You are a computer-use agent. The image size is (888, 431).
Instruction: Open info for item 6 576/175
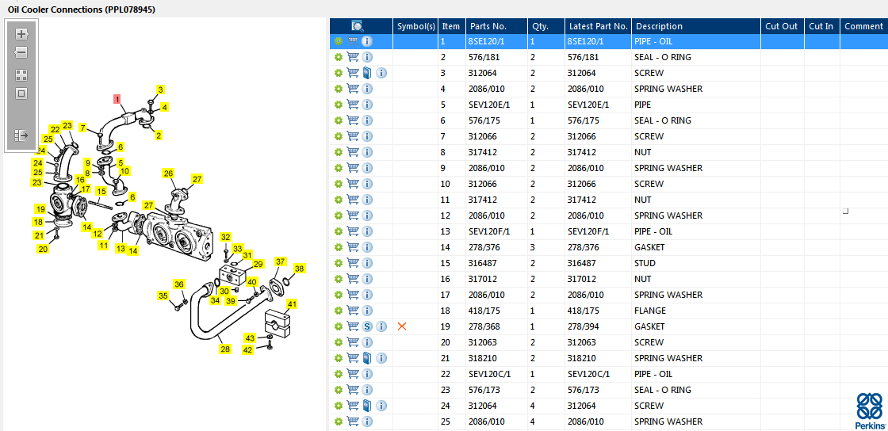(367, 120)
